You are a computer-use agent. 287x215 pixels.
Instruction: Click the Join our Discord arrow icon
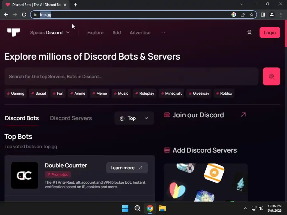(x=243, y=115)
